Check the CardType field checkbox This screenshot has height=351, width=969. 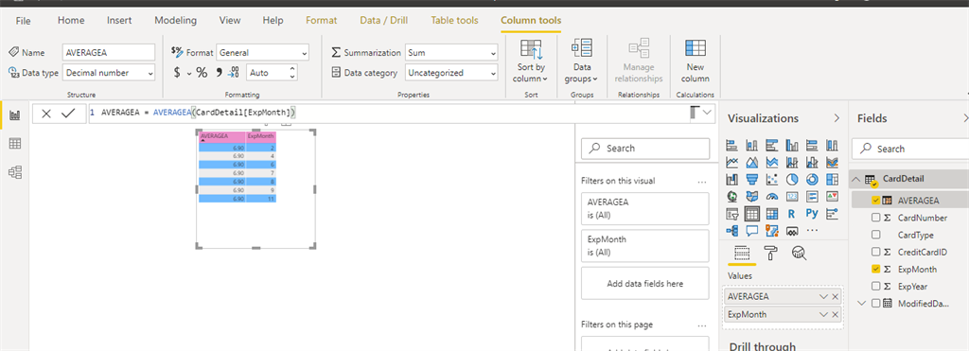pos(875,235)
